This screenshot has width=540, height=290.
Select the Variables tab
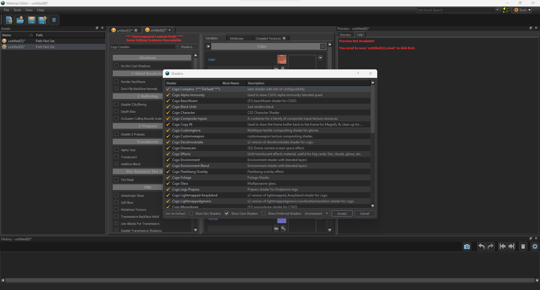coord(211,38)
